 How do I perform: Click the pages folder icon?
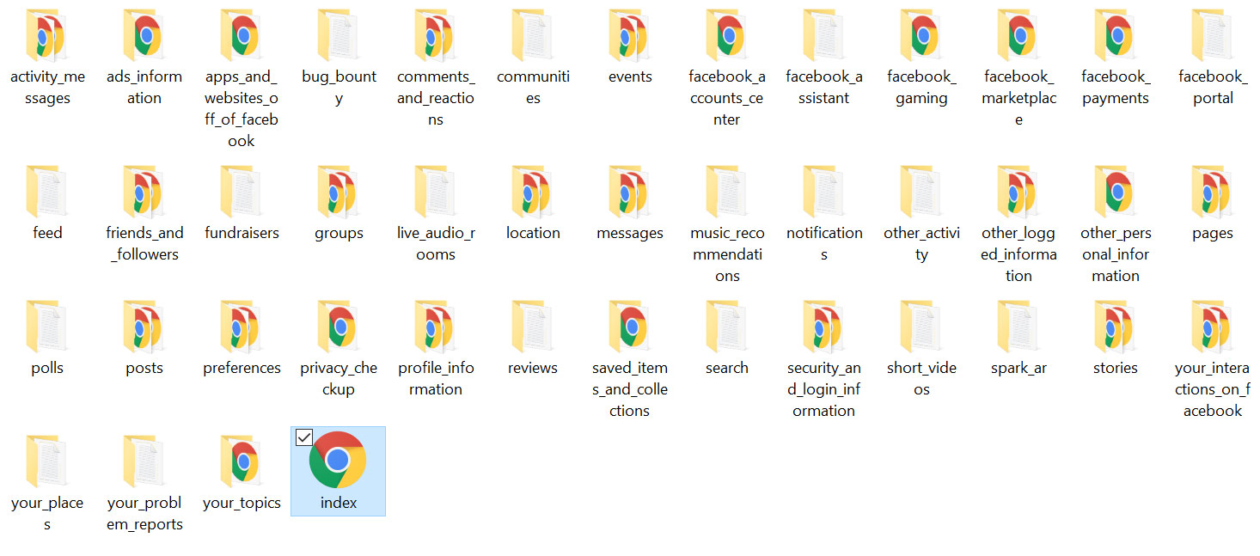click(1213, 192)
